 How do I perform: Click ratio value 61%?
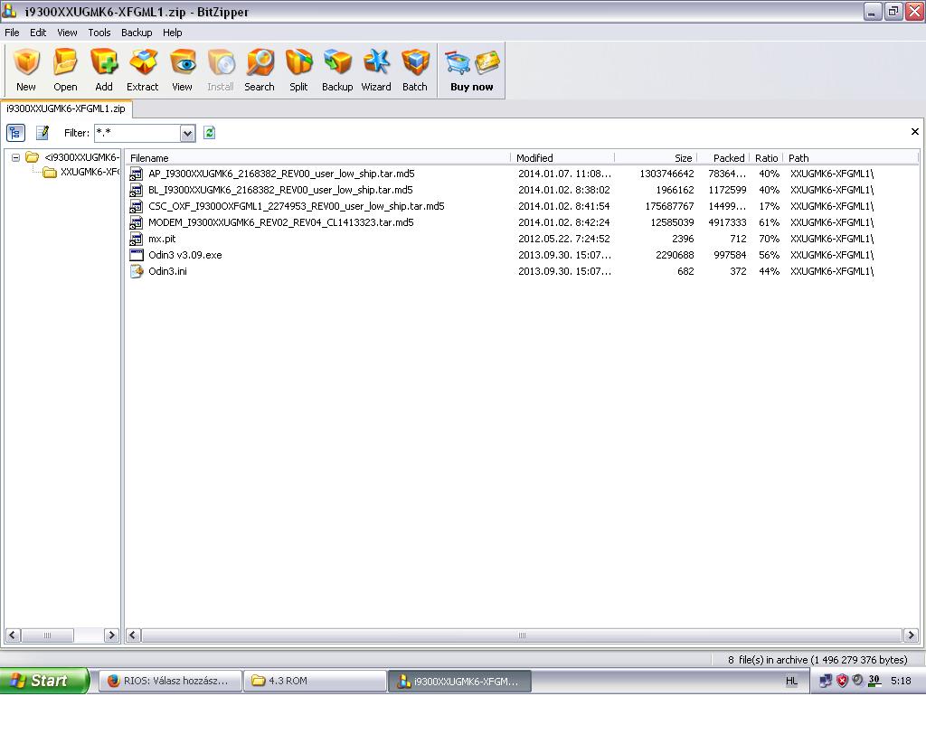pos(769,222)
